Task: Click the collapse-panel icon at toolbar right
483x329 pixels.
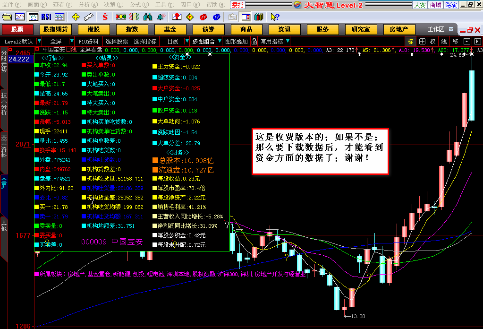Action: [x=467, y=41]
